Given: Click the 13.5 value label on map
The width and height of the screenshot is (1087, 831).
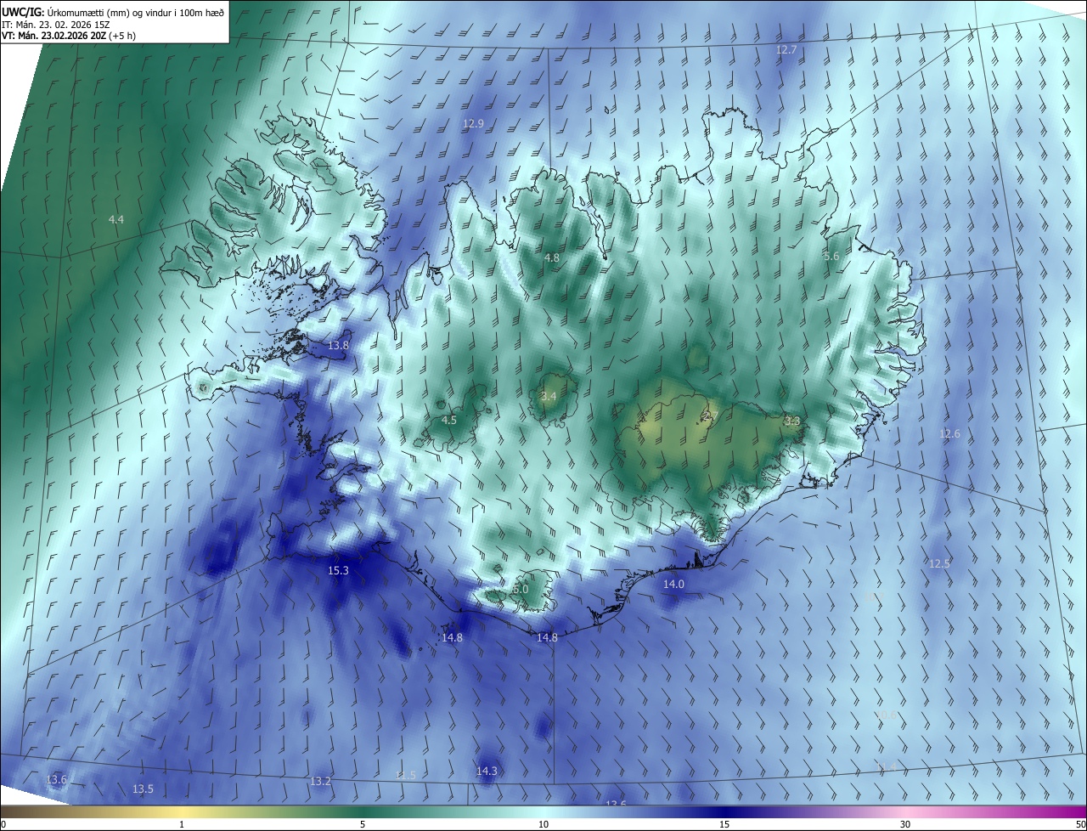Looking at the screenshot, I should [x=143, y=789].
